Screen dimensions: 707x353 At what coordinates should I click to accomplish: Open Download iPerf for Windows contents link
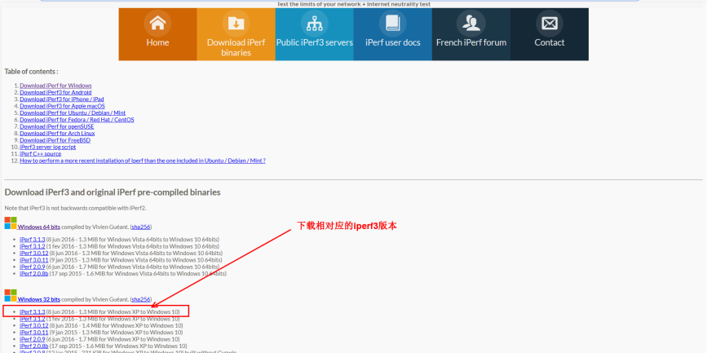click(x=55, y=86)
